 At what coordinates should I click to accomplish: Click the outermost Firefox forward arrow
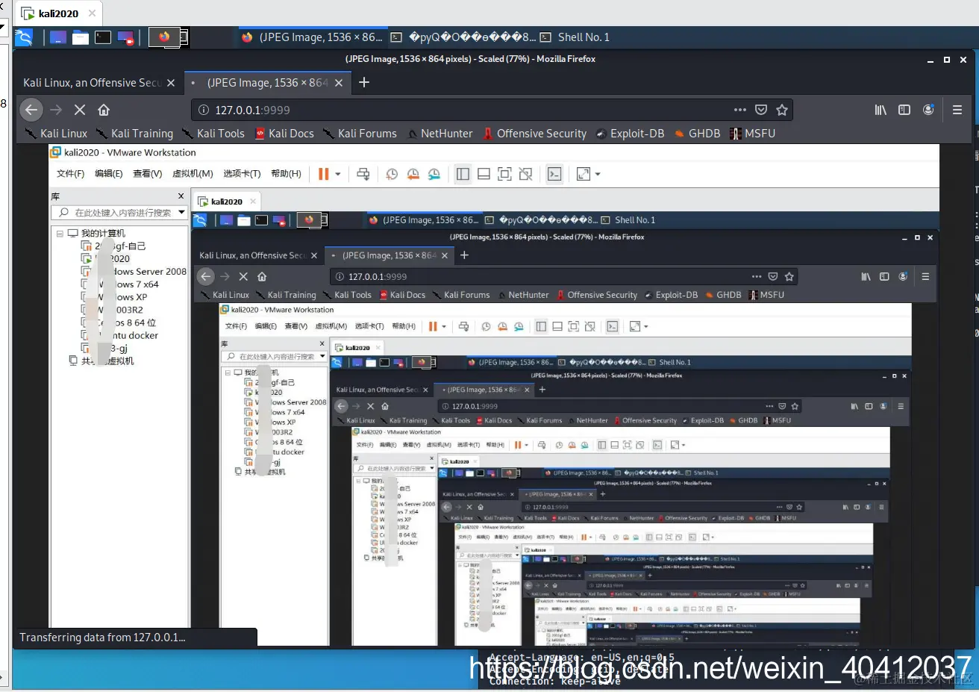(x=56, y=110)
